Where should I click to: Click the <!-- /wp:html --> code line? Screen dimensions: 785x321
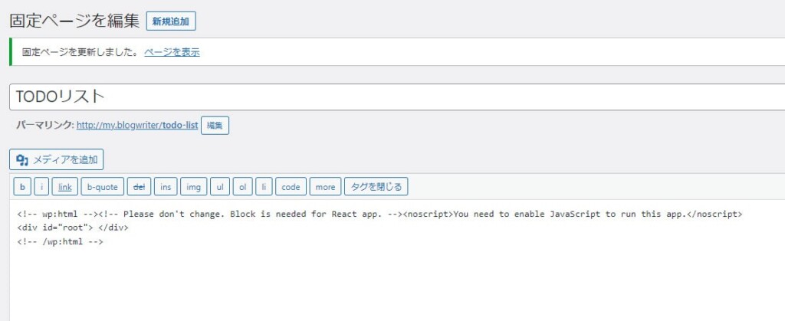point(60,241)
